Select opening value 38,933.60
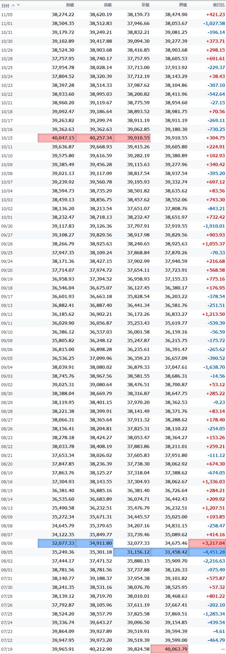This screenshot has width=226, height=654. pyautogui.click(x=63, y=94)
